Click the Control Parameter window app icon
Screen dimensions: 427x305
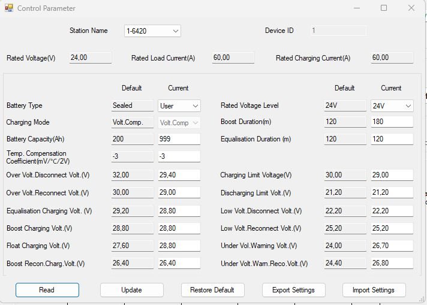click(8, 8)
